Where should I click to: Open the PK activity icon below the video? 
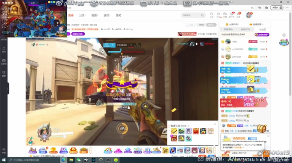click(64, 150)
